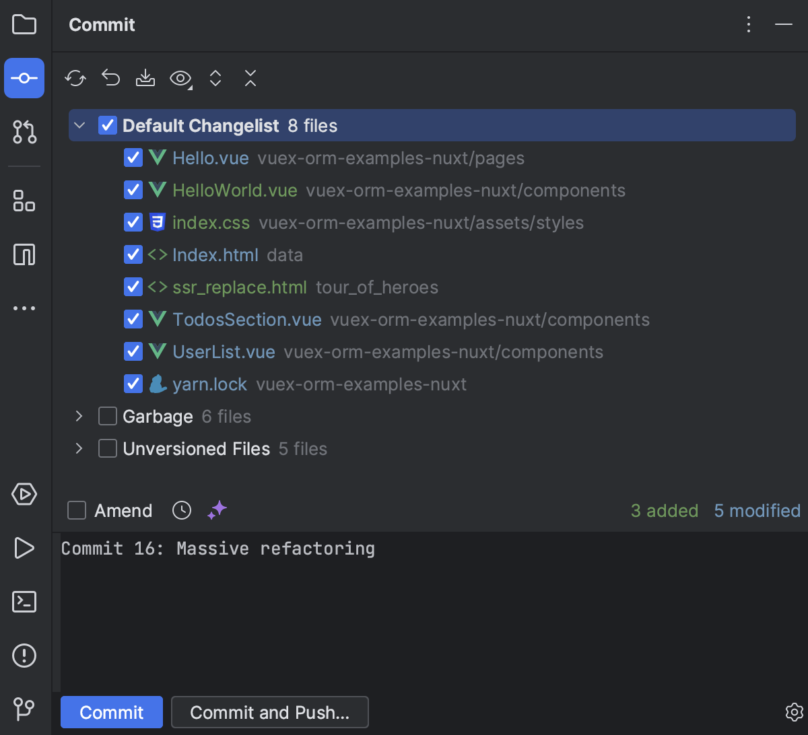
Task: Open the Pull Requests tool window
Action: pyautogui.click(x=24, y=133)
